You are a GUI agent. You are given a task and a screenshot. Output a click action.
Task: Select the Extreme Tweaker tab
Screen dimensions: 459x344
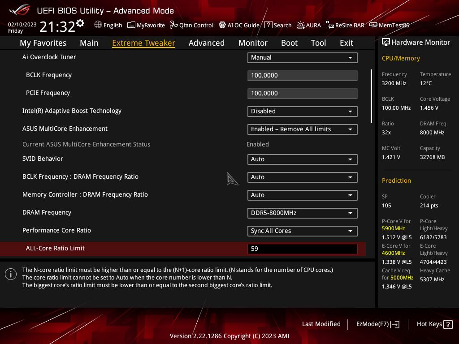(143, 43)
